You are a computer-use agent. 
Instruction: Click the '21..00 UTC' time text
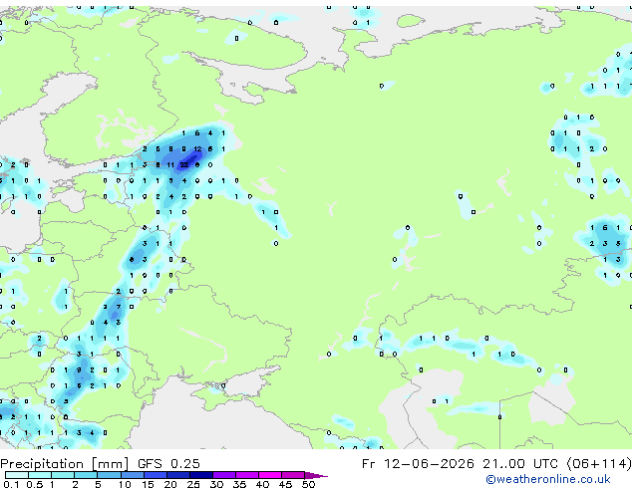click(x=520, y=464)
